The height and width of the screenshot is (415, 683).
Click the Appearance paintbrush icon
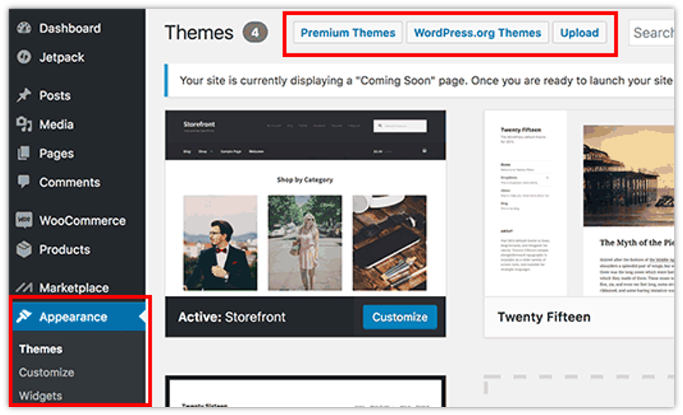[23, 317]
